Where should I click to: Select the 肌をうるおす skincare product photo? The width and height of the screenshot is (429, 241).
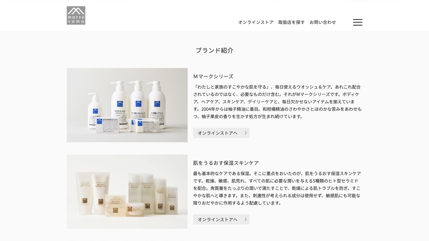[x=127, y=191]
